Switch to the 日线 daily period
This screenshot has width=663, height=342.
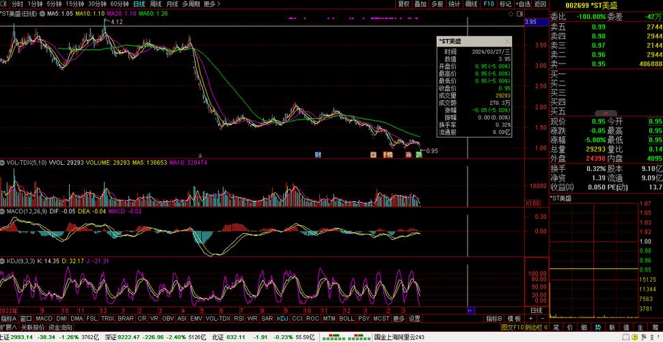[139, 4]
